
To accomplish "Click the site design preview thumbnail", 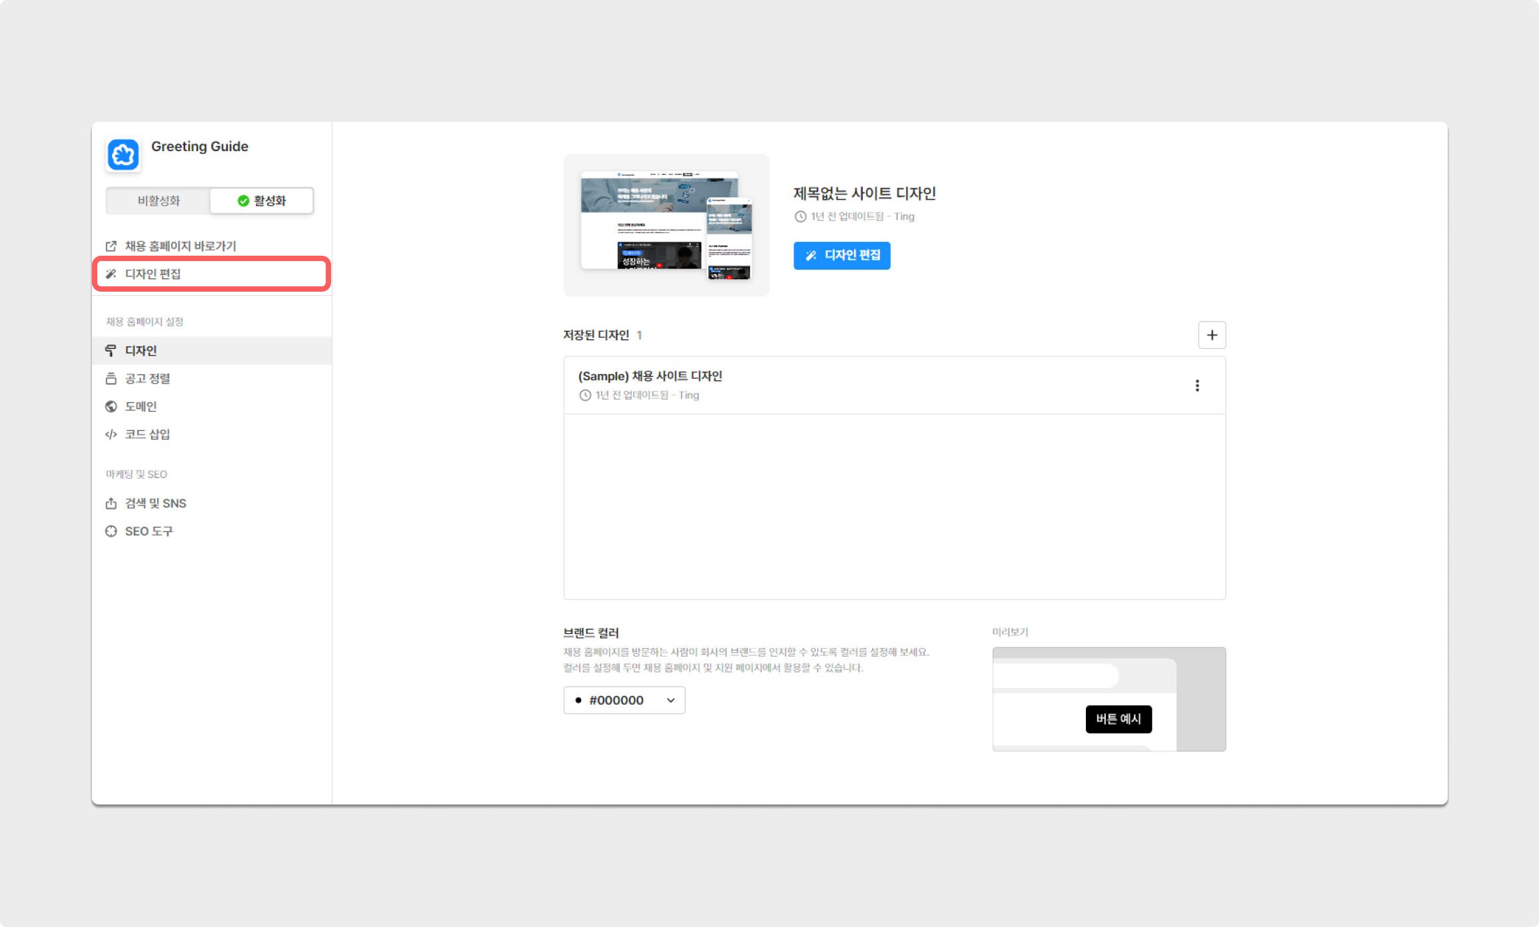I will (666, 225).
